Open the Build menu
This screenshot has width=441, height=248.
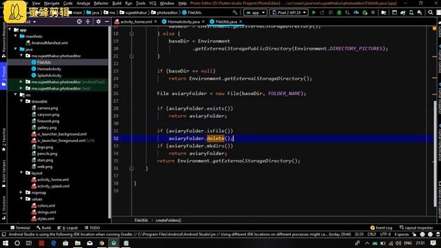pos(116,3)
